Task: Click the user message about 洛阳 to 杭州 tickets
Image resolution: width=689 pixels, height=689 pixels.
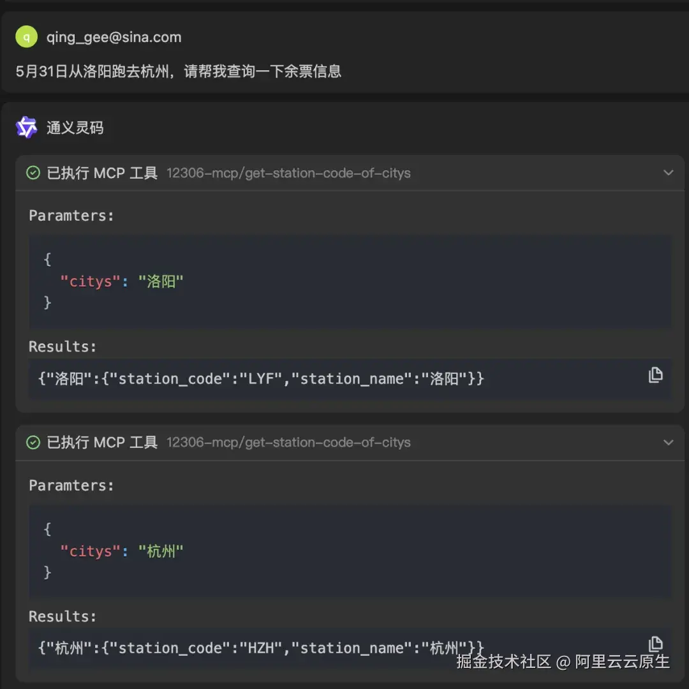Action: (179, 71)
